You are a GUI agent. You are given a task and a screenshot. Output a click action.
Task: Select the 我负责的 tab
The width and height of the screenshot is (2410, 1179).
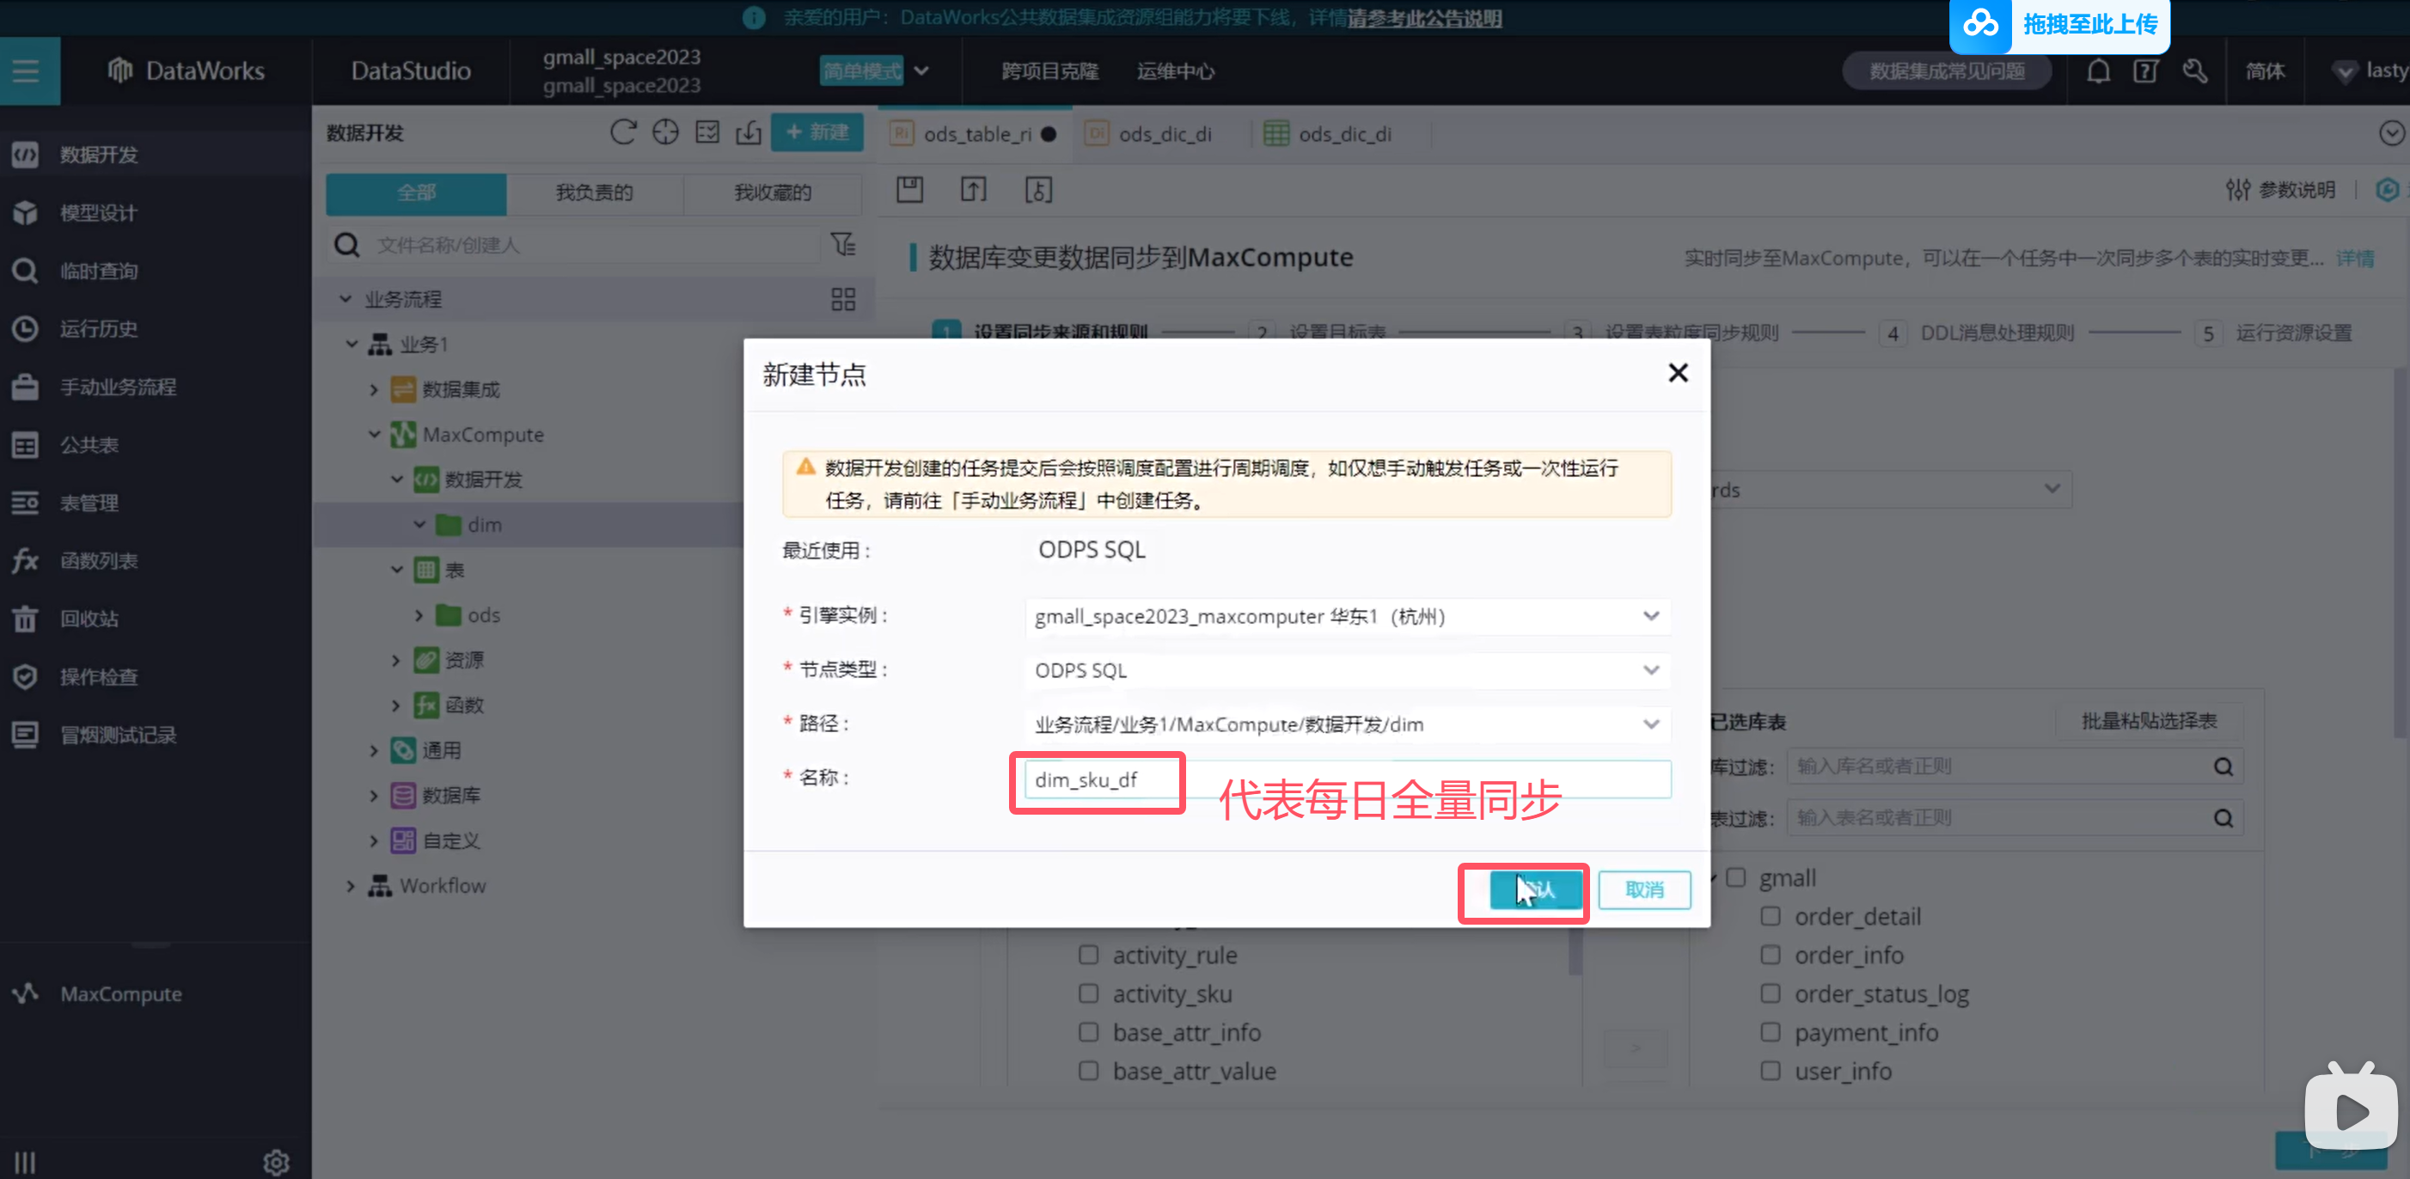tap(594, 192)
